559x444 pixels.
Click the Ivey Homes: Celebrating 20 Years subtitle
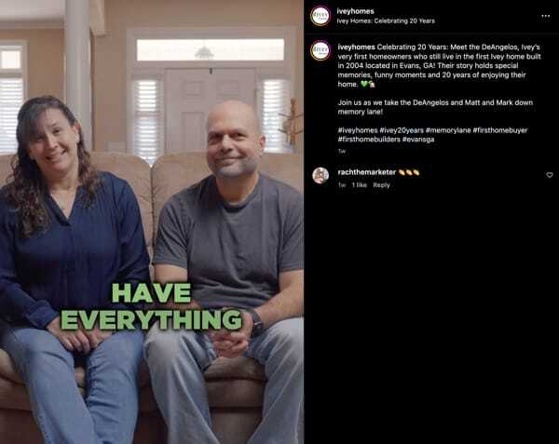(386, 21)
